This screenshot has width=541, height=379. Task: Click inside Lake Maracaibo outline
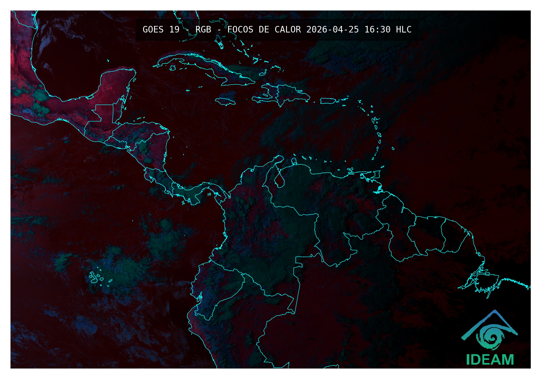click(279, 181)
